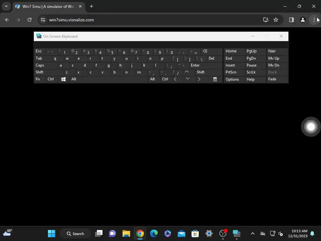Open Microsoft Store from taskbar

click(195, 233)
